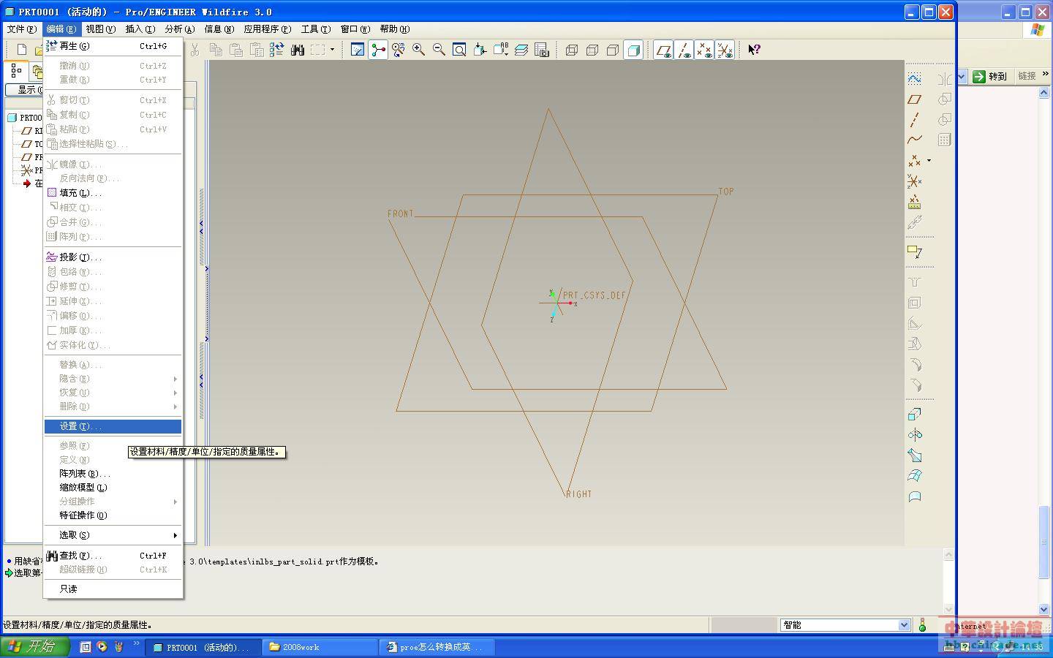The height and width of the screenshot is (658, 1053).
Task: Select the Style surface tool
Action: pos(915,496)
